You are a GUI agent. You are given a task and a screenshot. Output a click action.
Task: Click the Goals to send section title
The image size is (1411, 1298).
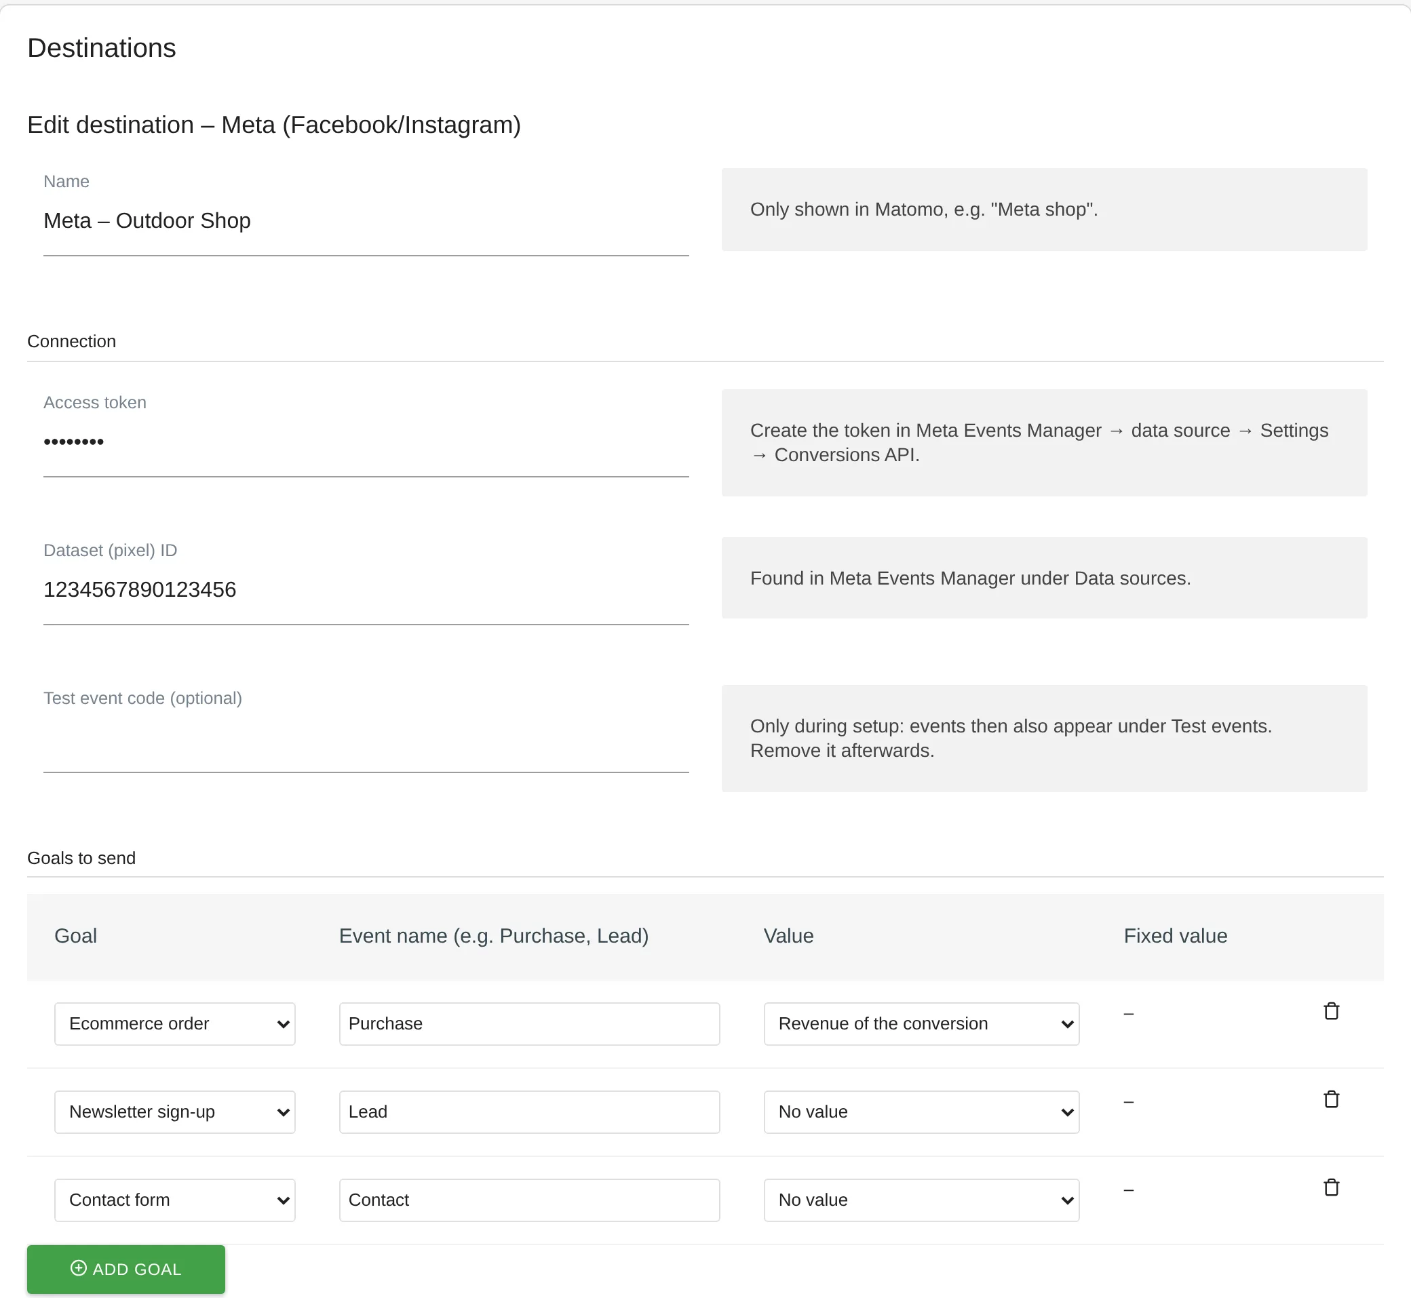tap(81, 858)
